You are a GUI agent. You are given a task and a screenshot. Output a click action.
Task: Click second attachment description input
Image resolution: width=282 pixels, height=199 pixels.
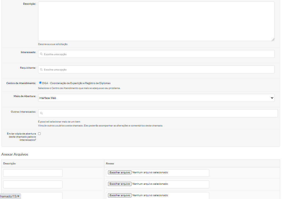[x=33, y=184]
